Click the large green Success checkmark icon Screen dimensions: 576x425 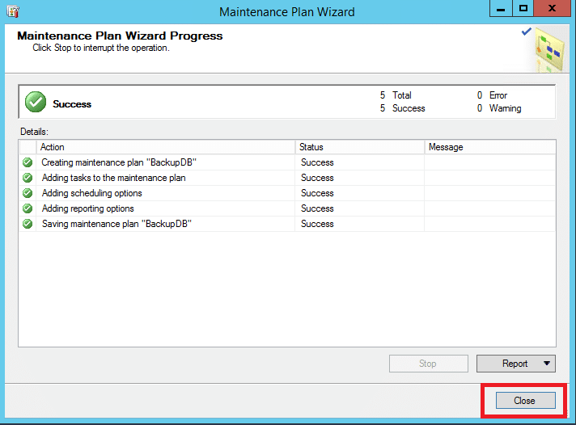click(36, 102)
